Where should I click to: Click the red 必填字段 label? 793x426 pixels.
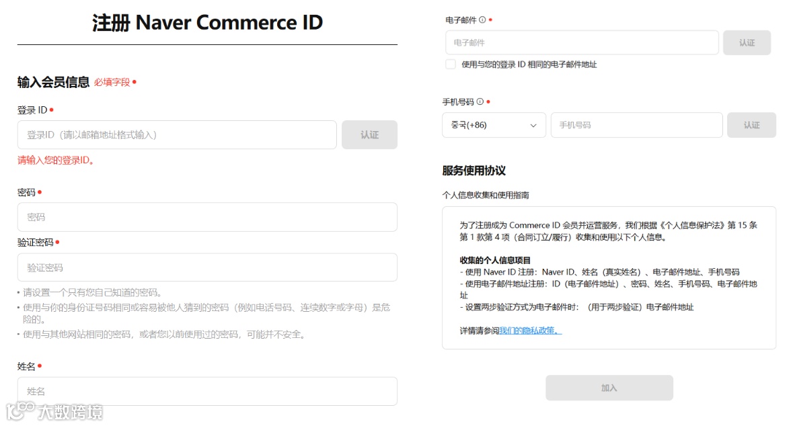[x=112, y=83]
